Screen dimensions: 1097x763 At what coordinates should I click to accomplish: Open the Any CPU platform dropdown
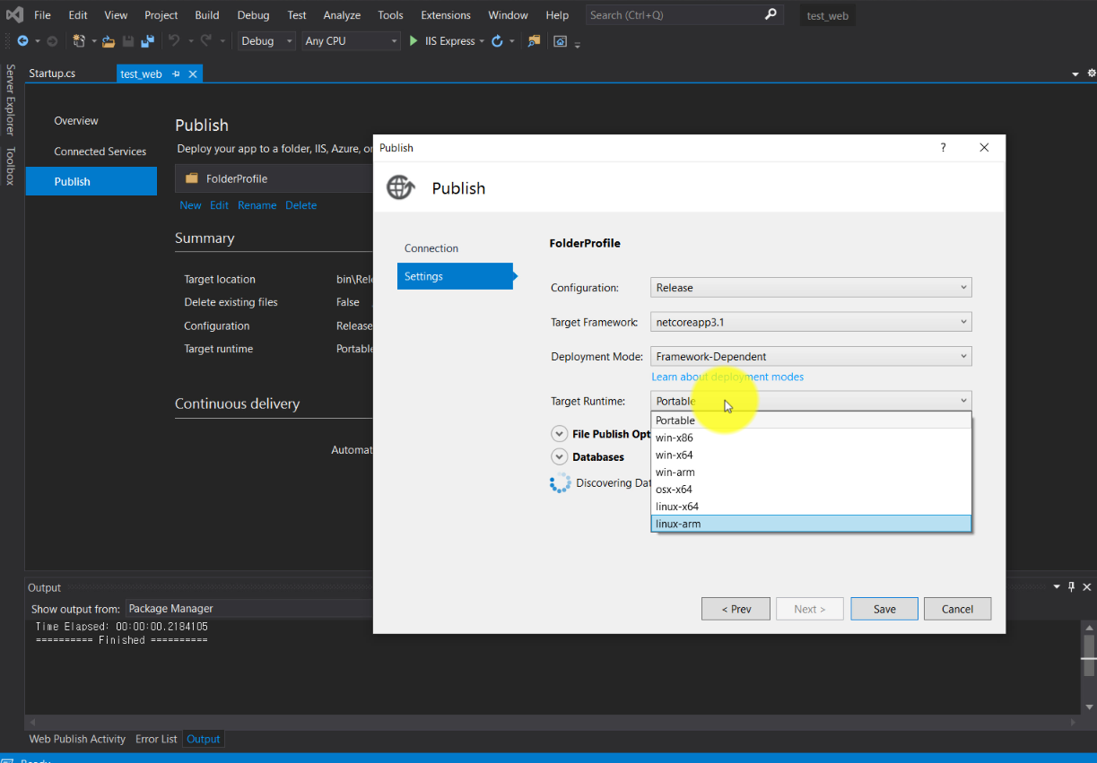[x=351, y=41]
